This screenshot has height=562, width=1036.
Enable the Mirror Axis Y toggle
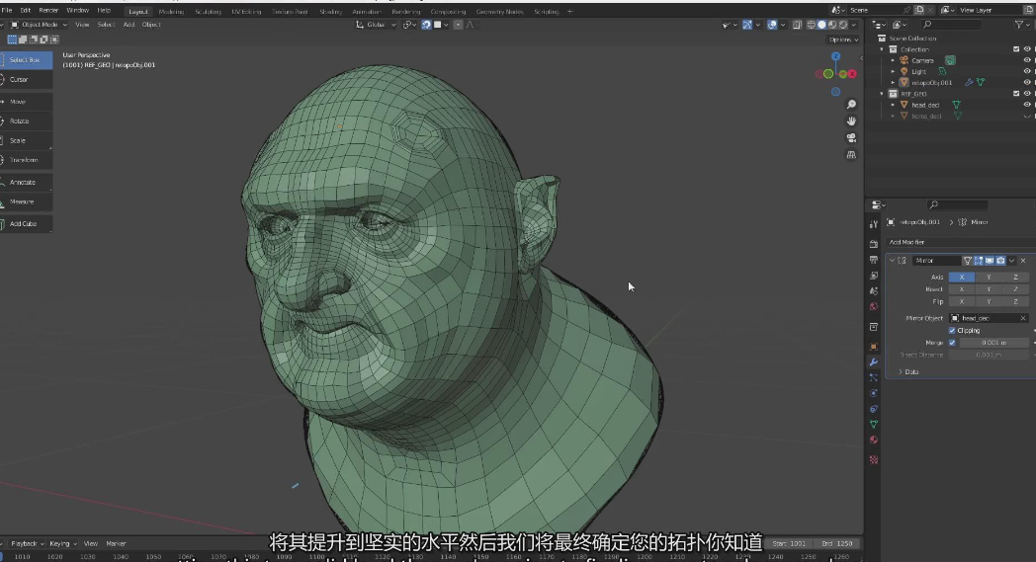click(988, 278)
